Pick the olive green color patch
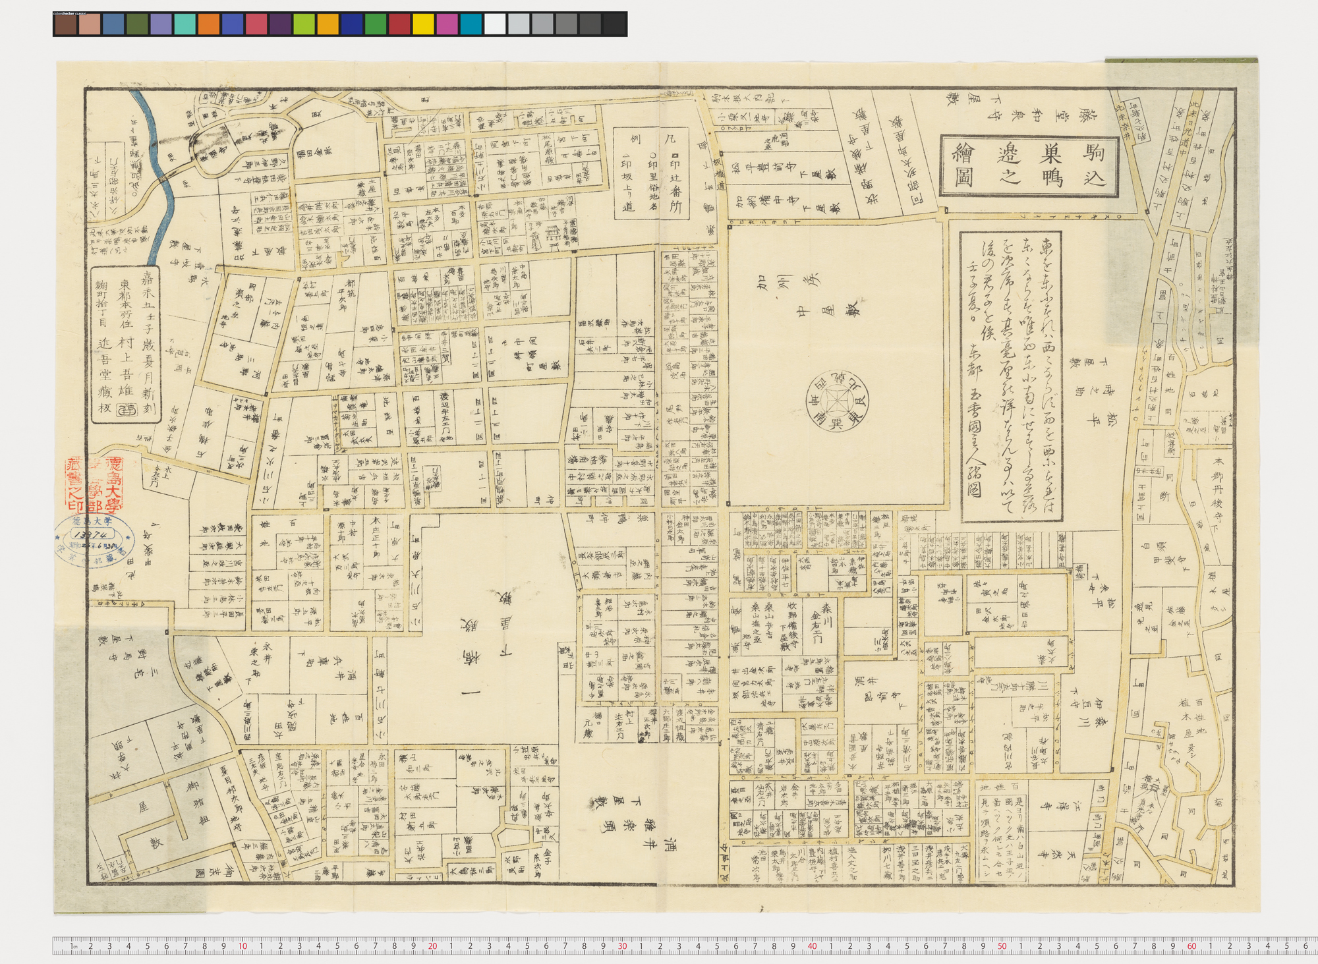 coord(138,25)
